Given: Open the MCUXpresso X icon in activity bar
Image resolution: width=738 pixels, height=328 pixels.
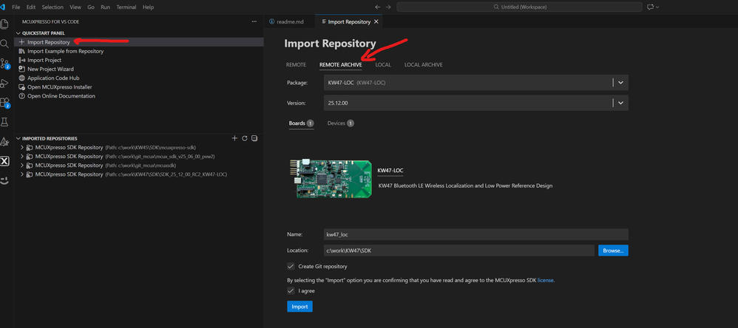Looking at the screenshot, I should (5, 161).
